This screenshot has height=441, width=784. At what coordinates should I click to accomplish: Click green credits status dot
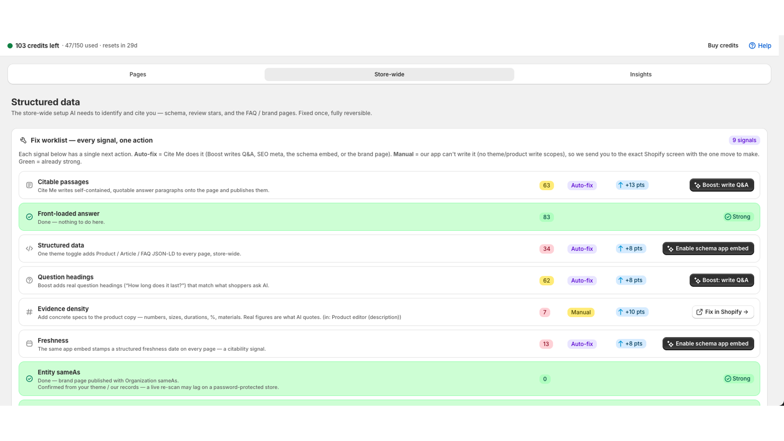pos(10,46)
